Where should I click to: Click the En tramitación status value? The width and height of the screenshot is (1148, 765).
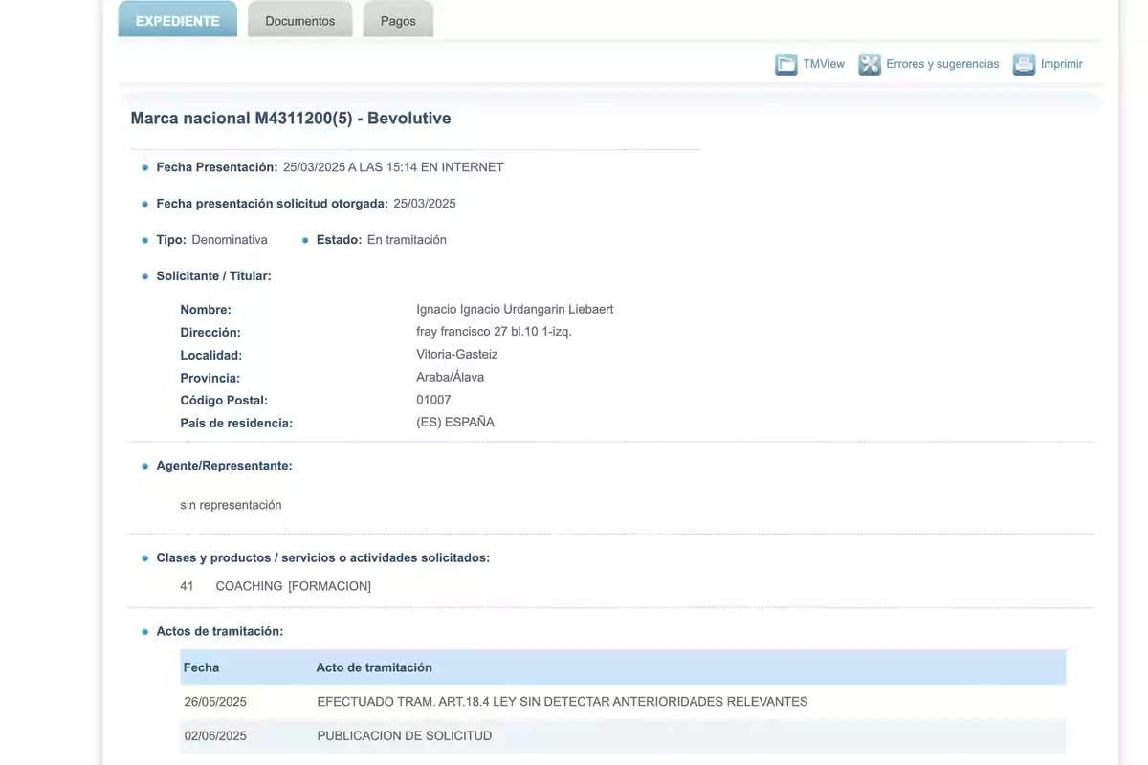(407, 240)
